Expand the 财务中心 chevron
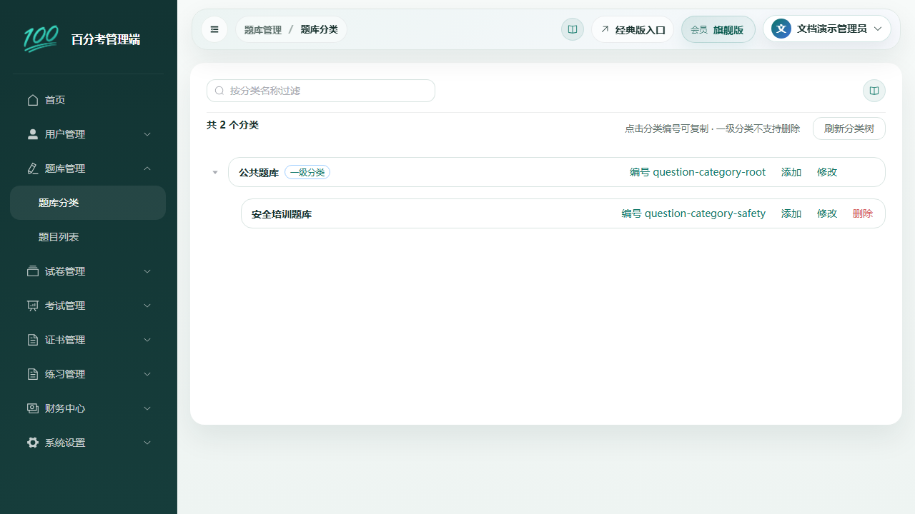This screenshot has height=514, width=915. tap(147, 408)
